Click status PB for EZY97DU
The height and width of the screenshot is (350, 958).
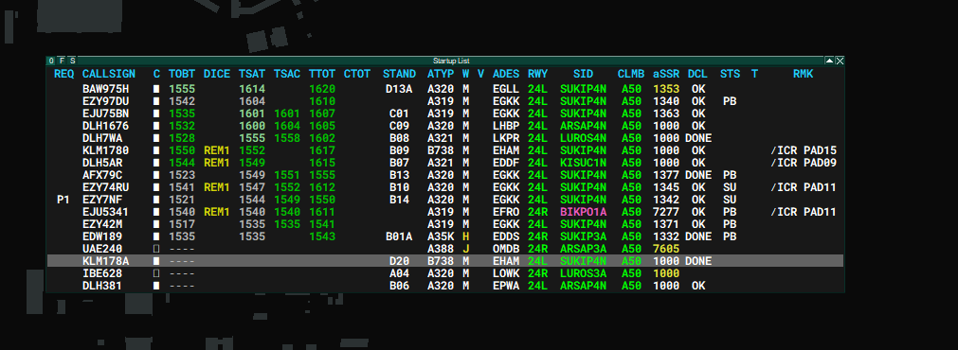730,101
